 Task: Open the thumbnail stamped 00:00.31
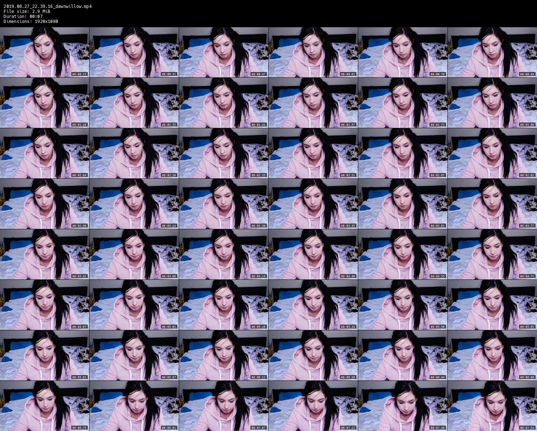click(134, 52)
